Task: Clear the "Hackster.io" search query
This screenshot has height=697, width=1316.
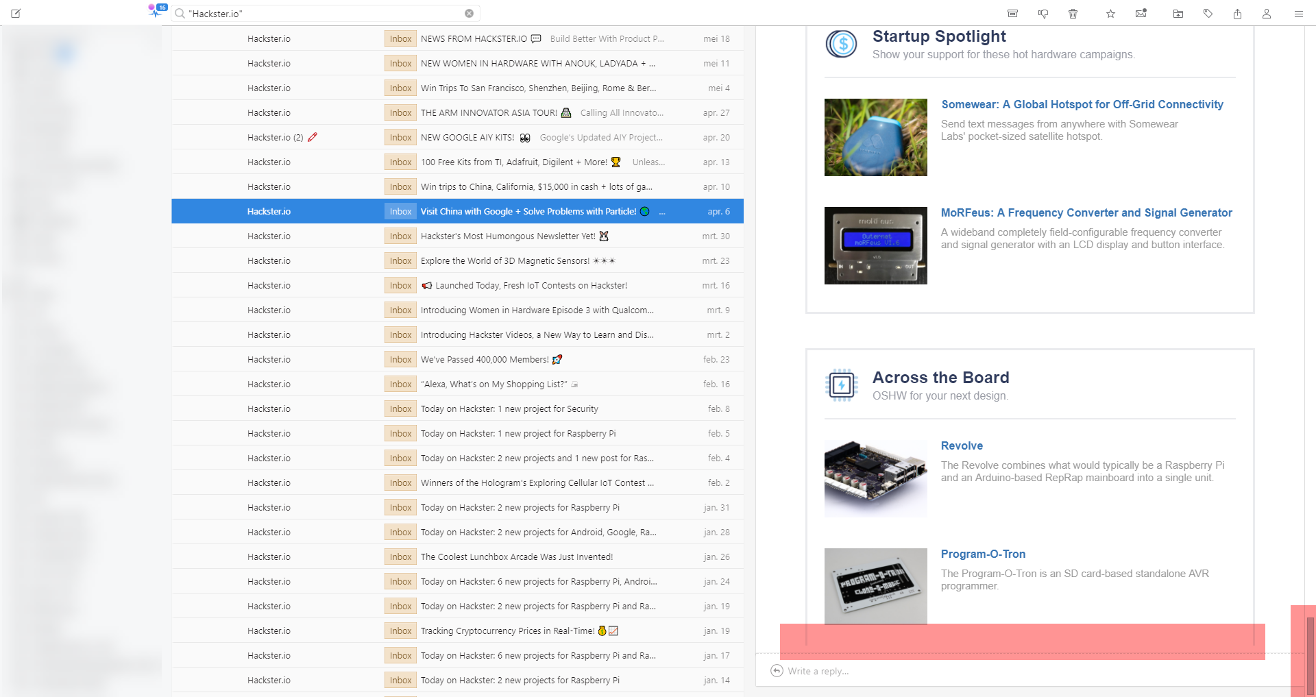Action: point(469,13)
